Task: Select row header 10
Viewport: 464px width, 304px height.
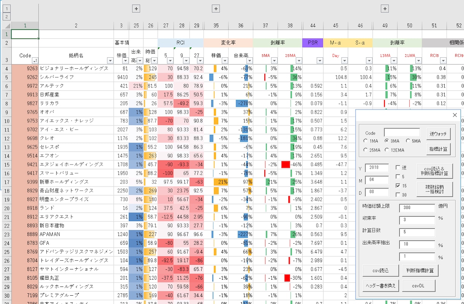Action: 6,121
